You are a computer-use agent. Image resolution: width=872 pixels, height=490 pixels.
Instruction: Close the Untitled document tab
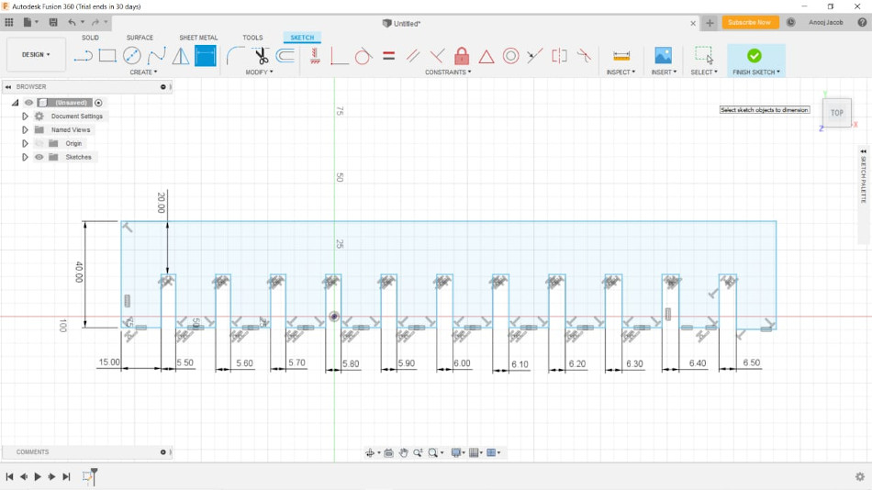[693, 23]
